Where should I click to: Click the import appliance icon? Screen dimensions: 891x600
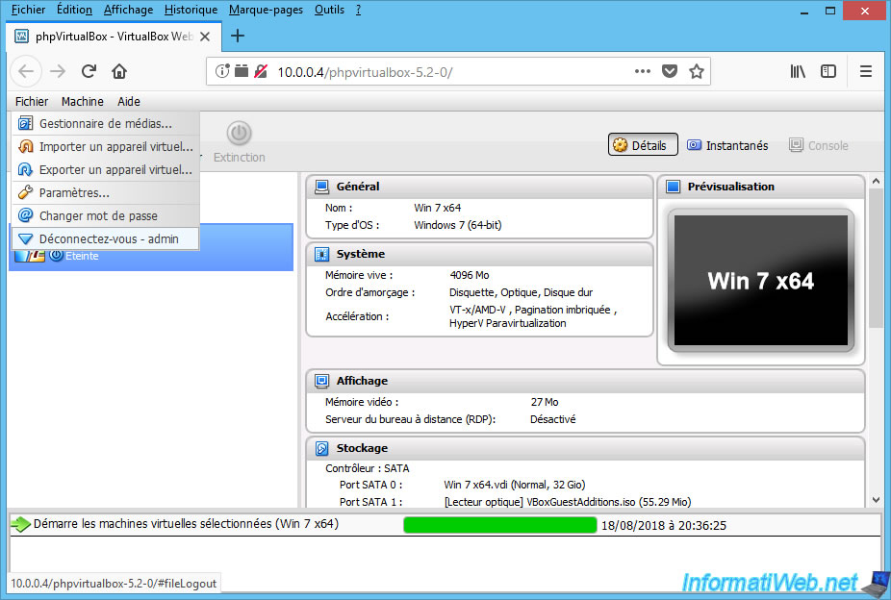point(25,146)
